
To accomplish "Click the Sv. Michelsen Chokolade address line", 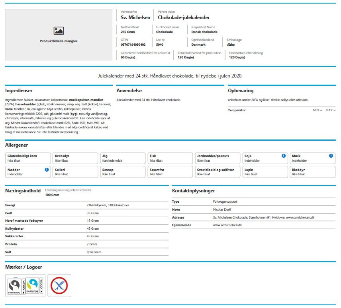I will [x=264, y=217].
